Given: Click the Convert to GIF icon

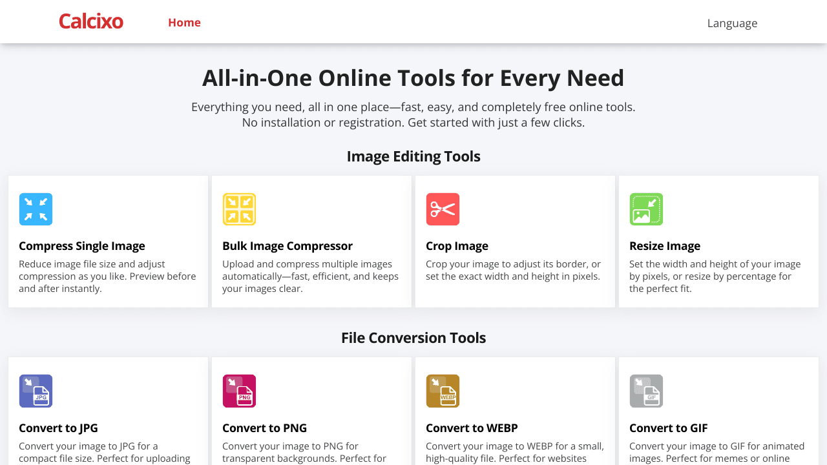Looking at the screenshot, I should pos(646,391).
